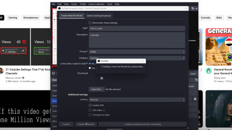This screenshot has width=232, height=130.
Task: Open the hooded man video thumbnail
Action: click(219, 109)
